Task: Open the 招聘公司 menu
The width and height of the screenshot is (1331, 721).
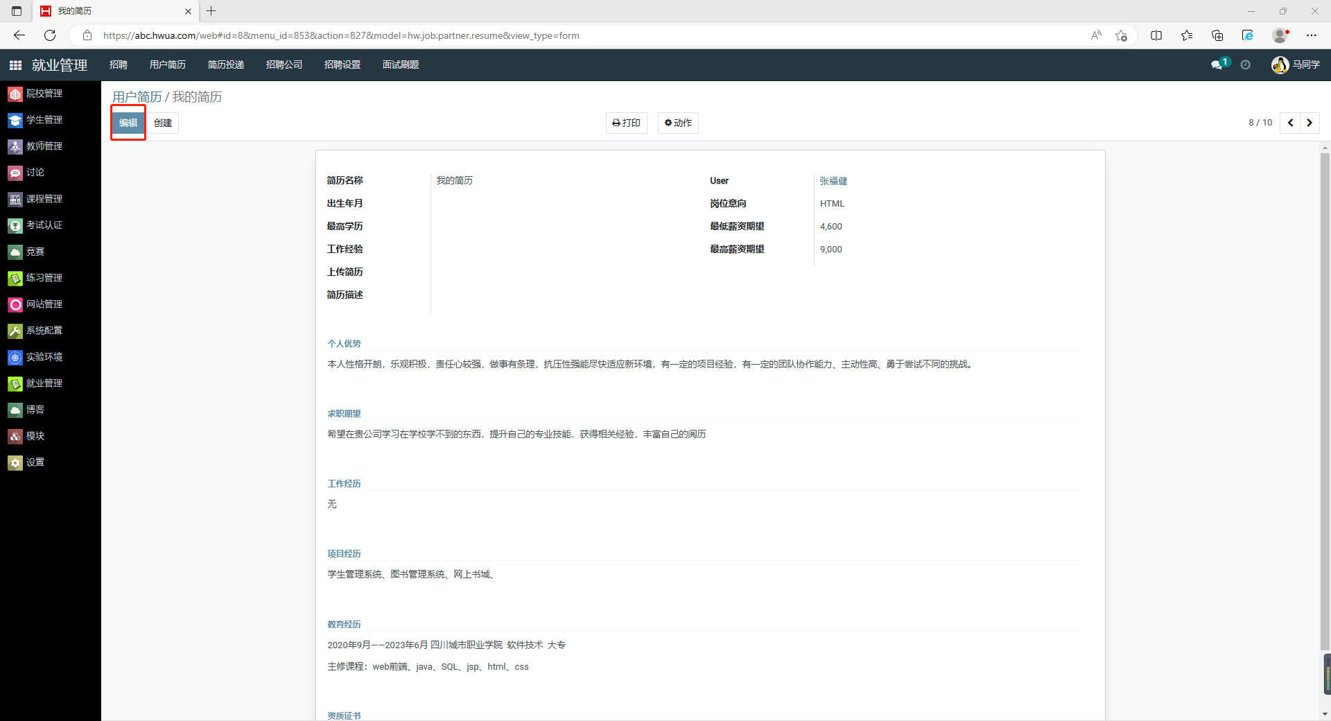Action: [x=284, y=64]
